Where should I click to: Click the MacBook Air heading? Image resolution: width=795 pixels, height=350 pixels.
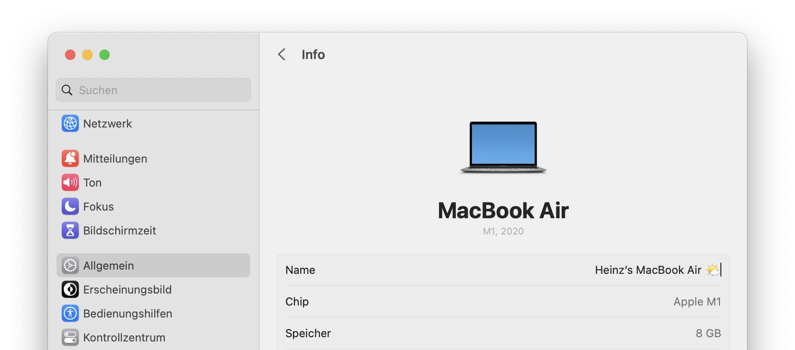click(503, 211)
